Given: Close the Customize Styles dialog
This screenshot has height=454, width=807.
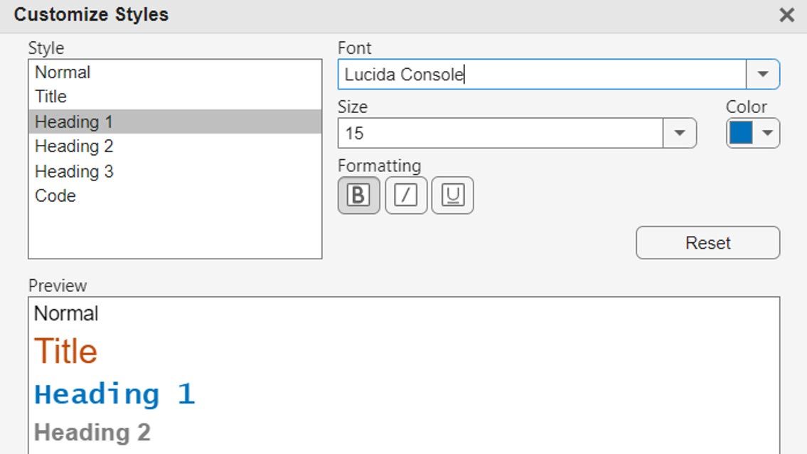Looking at the screenshot, I should click(x=786, y=16).
